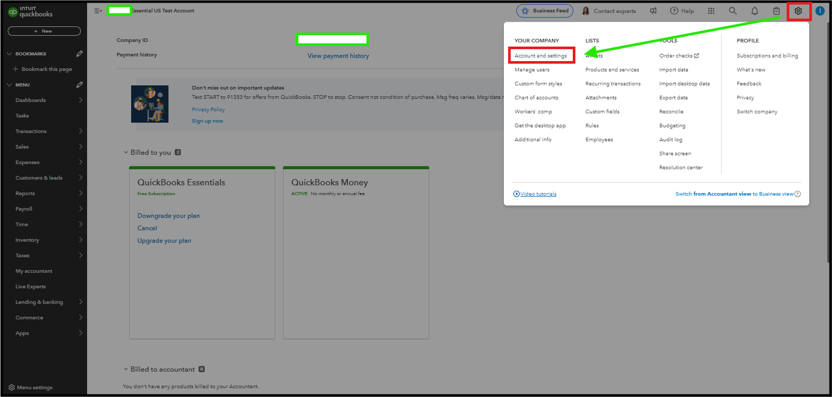Expand the Sales submenu arrow
This screenshot has width=832, height=397.
pyautogui.click(x=80, y=147)
